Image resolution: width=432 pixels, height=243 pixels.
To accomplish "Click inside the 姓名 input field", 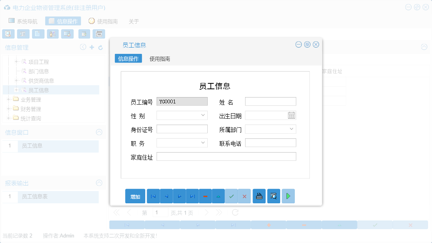I will [x=270, y=101].
